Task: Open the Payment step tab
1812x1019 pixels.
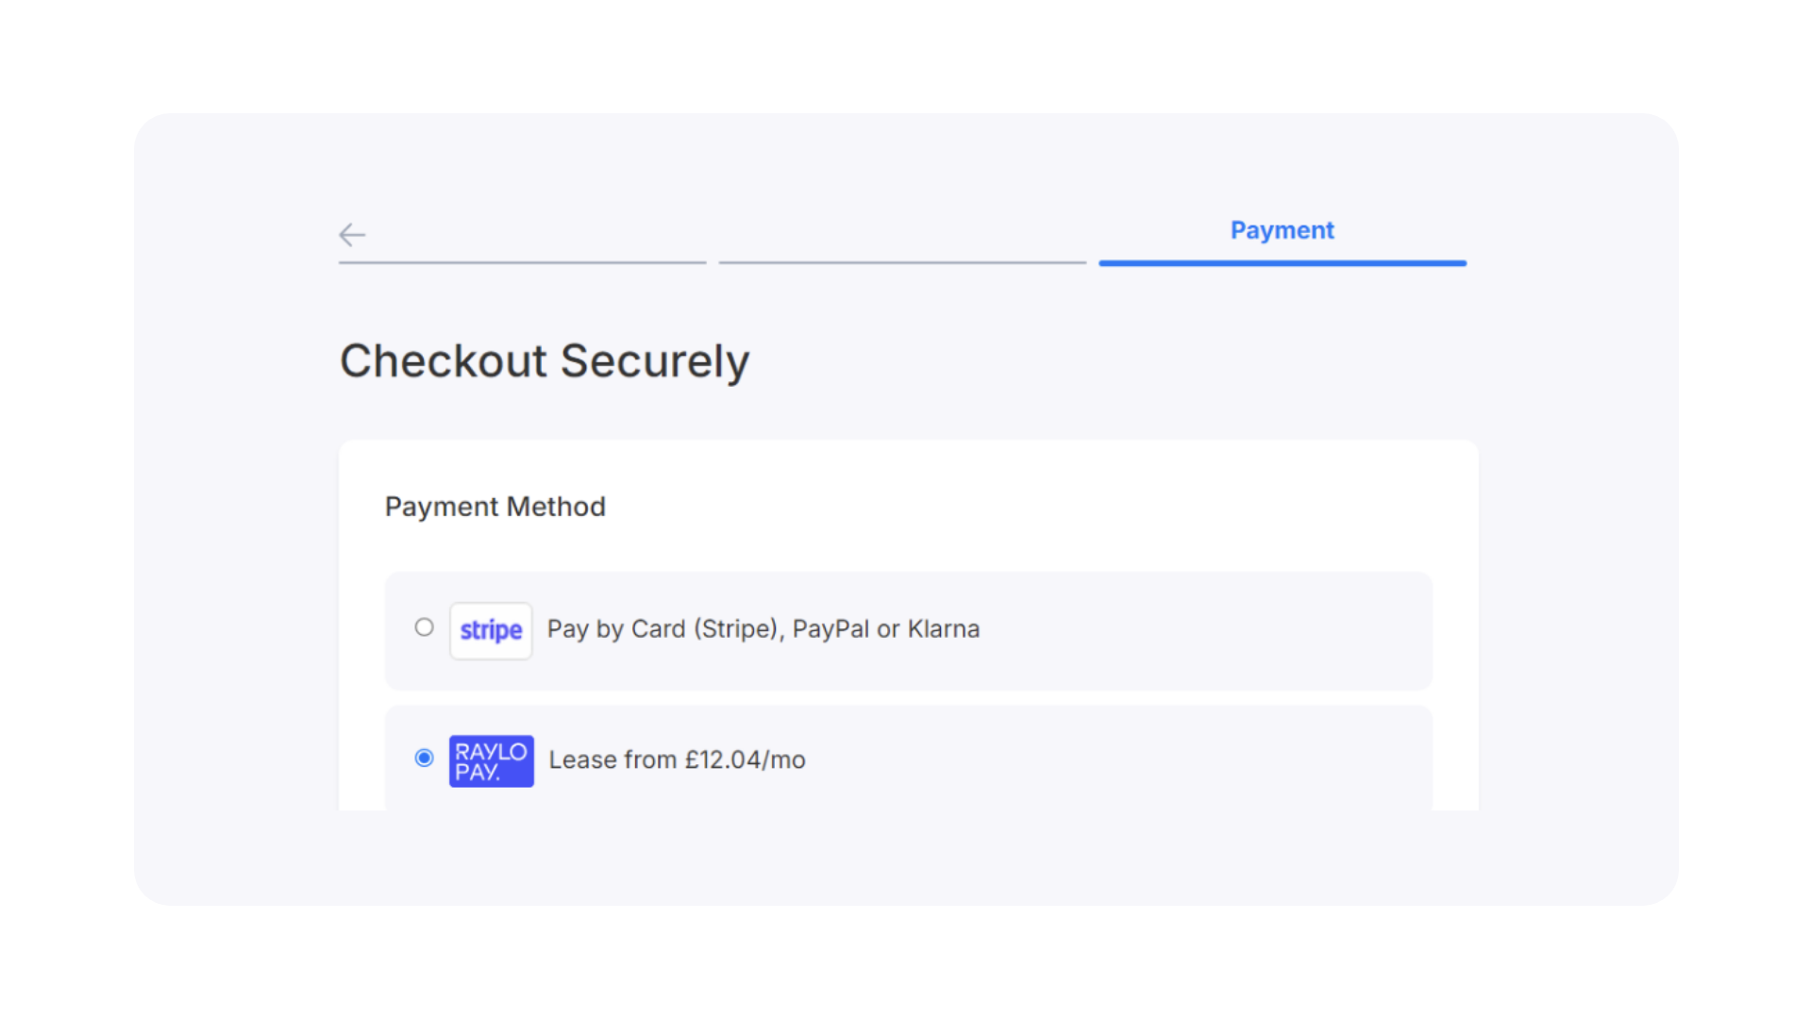Action: (x=1282, y=230)
